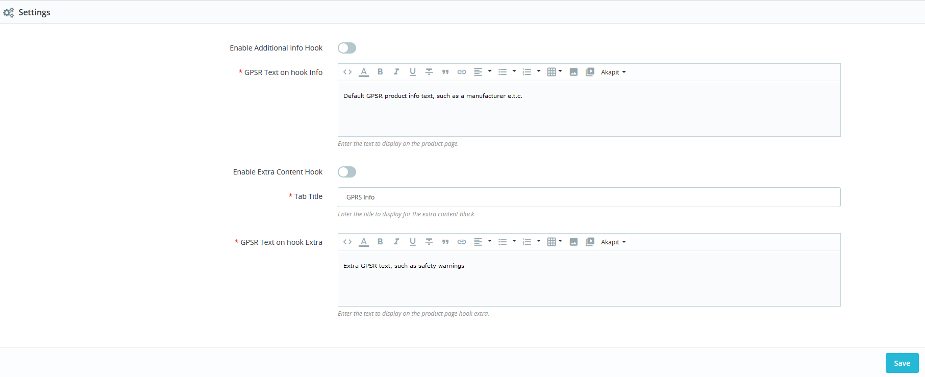The width and height of the screenshot is (925, 377).
Task: Enable the Extra Content Hook switch
Action: tap(347, 172)
